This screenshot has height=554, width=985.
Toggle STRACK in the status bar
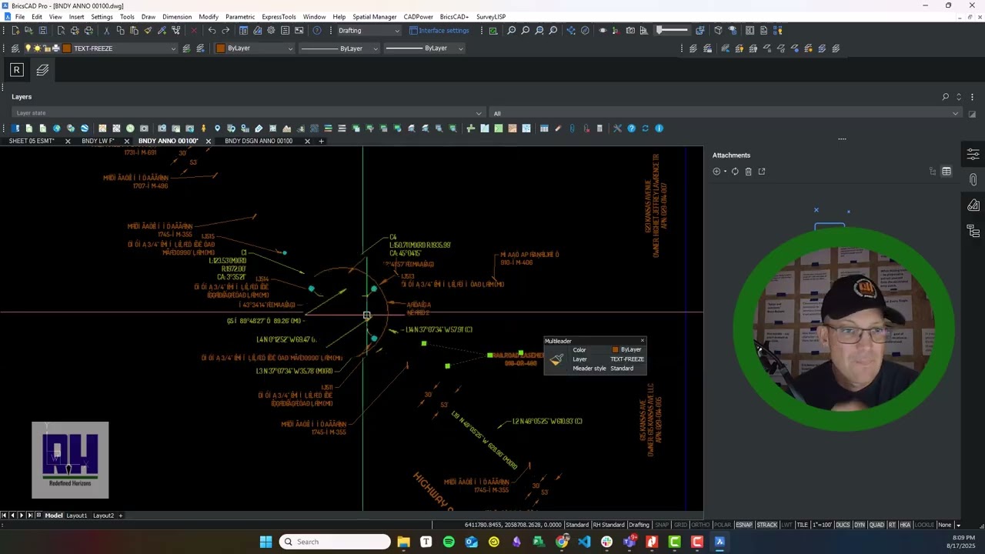767,525
